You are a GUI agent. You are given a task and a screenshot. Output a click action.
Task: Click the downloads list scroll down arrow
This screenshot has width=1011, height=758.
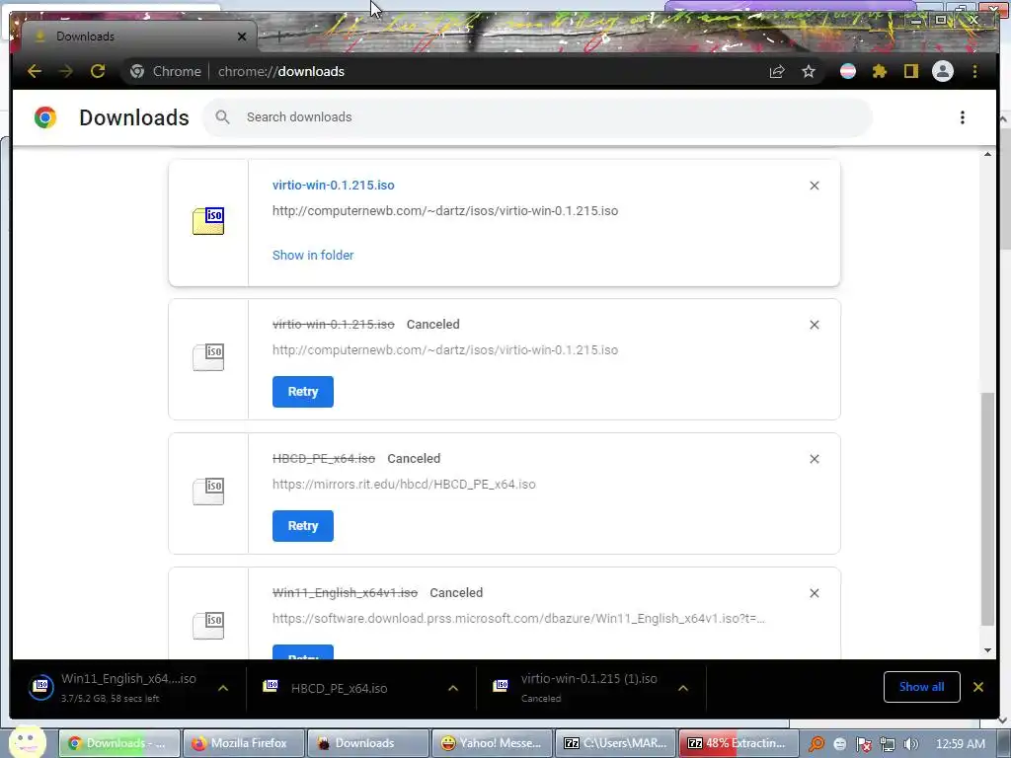click(x=987, y=650)
